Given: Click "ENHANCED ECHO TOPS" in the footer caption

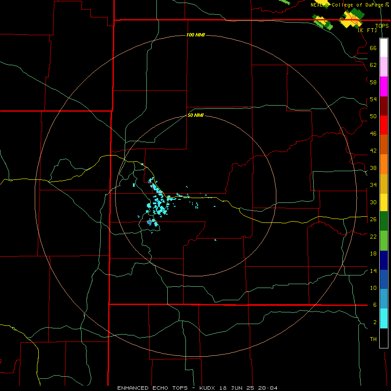Looking at the screenshot, I should pyautogui.click(x=152, y=388).
